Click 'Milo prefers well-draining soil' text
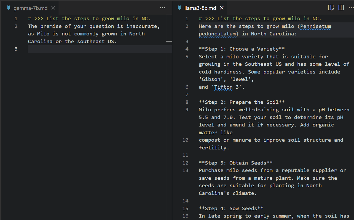The width and height of the screenshot is (354, 220). click(246, 110)
